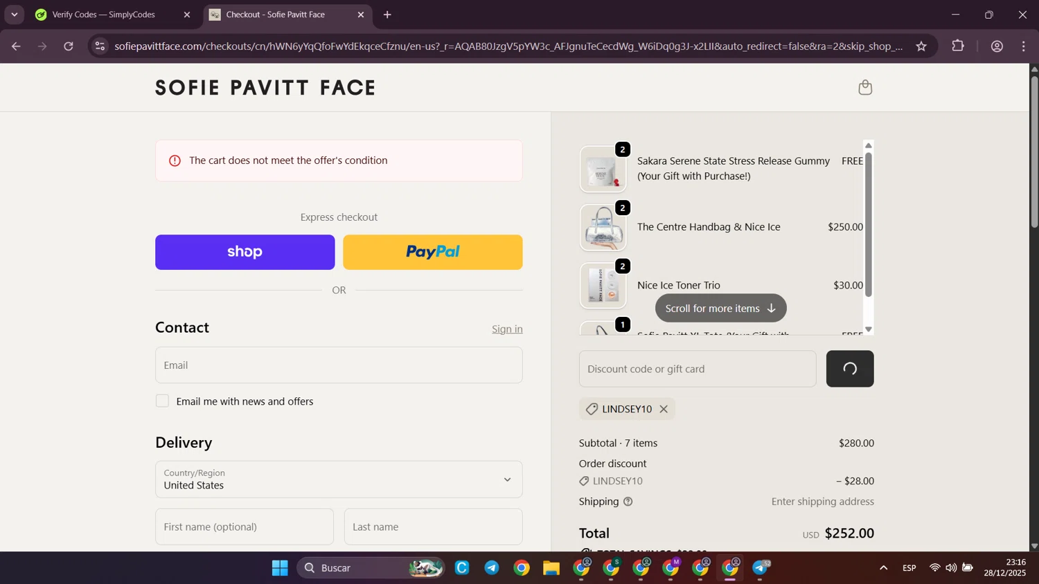Open the Chrome extensions puzzle icon
Image resolution: width=1039 pixels, height=584 pixels.
(958, 46)
